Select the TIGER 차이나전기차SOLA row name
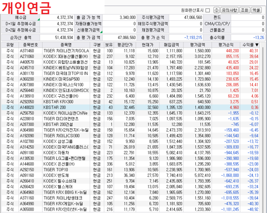The width and height of the screenshot is (267, 213). [66, 51]
